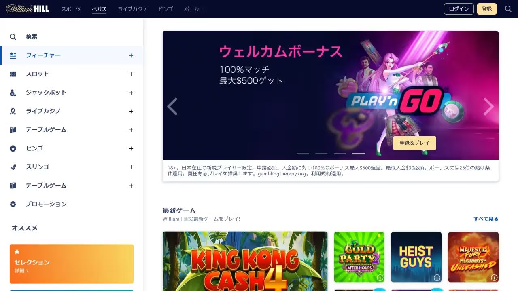Advance the banner with the right arrow
The image size is (518, 291).
[488, 106]
